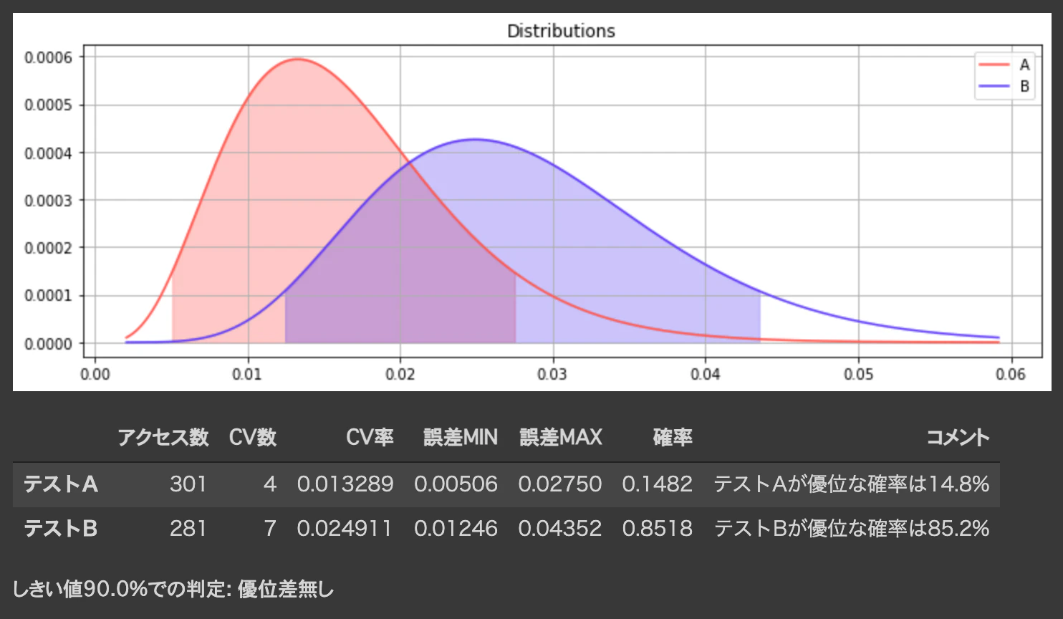Screen dimensions: 1063x619
Task: Select probability value 0.8518
Action: click(x=658, y=529)
